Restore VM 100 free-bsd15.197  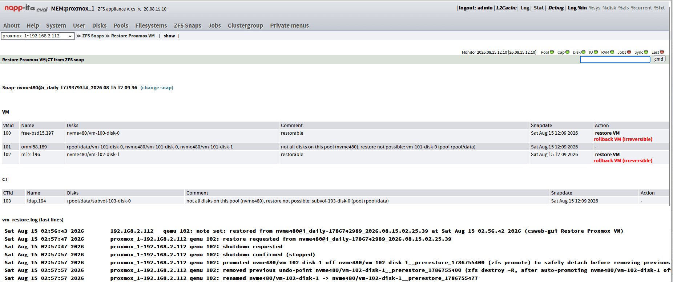point(607,133)
